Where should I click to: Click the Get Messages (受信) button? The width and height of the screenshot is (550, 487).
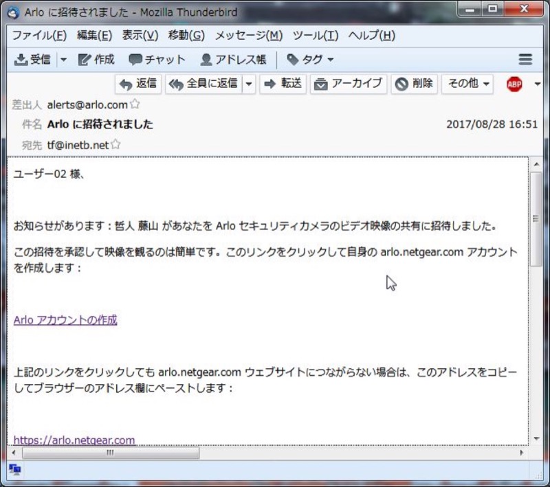33,60
